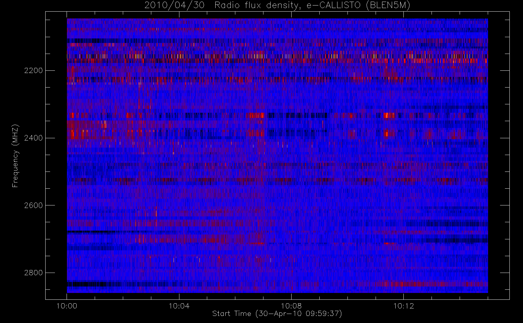523x323 pixels.
Task: Click the 'Frequency (MHZ)' axis label
Action: pos(15,156)
